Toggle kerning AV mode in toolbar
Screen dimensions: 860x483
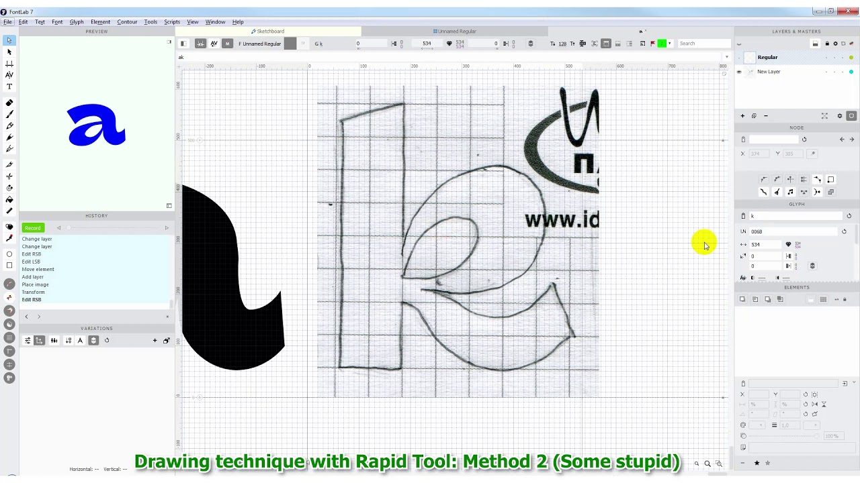(x=214, y=44)
